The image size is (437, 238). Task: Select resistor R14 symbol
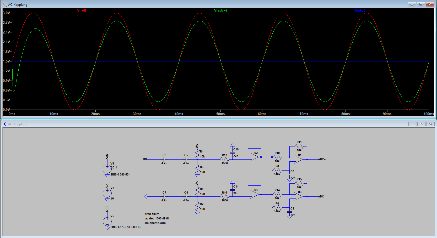(277, 194)
